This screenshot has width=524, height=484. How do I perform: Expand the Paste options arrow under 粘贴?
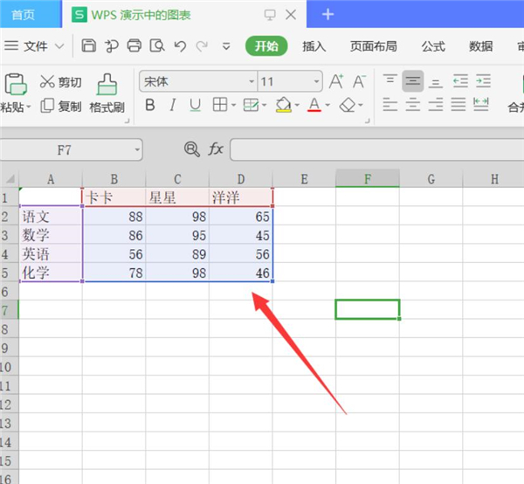29,107
